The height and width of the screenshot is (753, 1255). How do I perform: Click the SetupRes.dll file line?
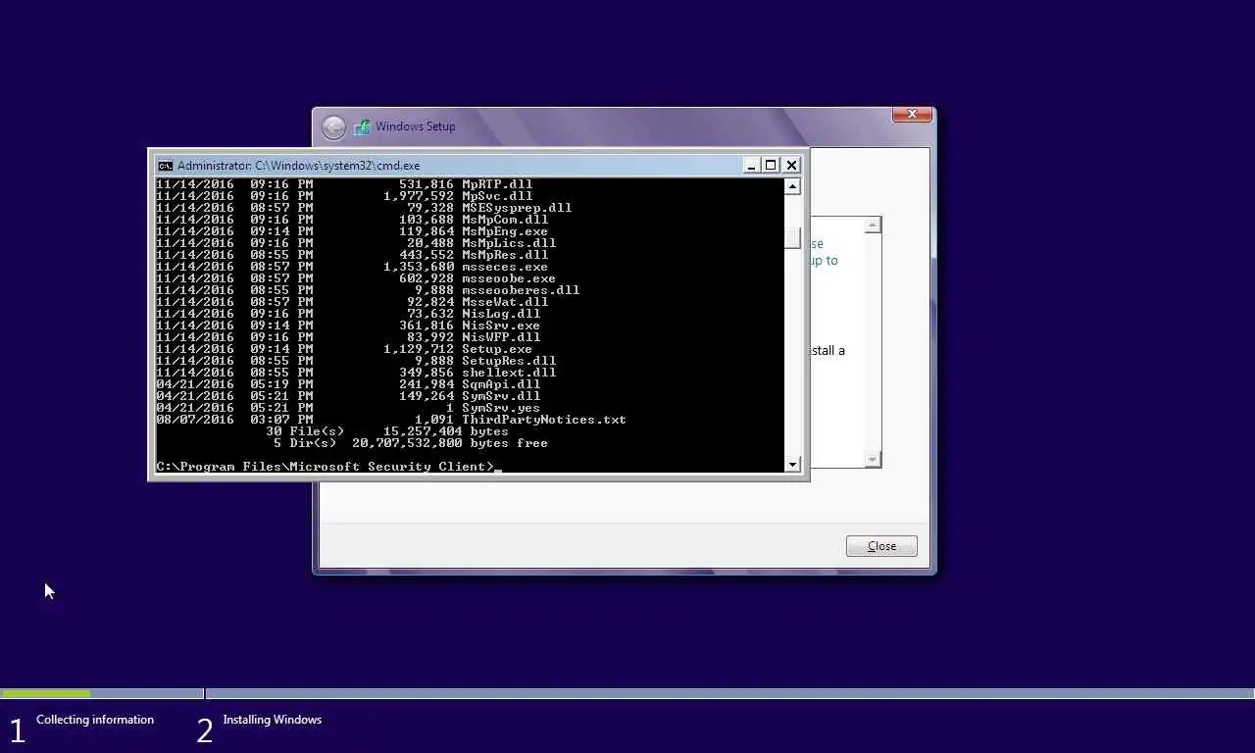pos(356,361)
